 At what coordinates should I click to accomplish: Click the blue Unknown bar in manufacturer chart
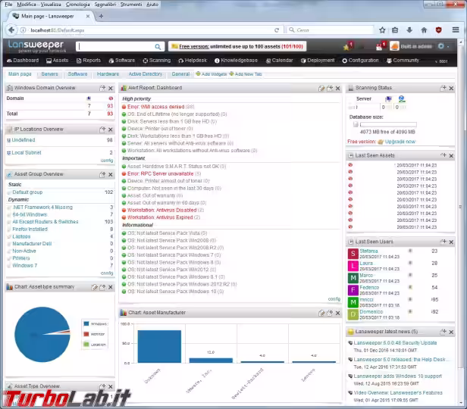click(159, 346)
